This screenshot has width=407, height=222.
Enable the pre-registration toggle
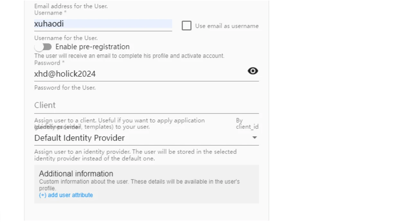[43, 47]
